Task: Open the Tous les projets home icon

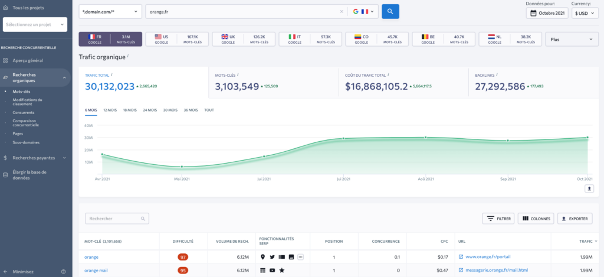Action: (5, 7)
